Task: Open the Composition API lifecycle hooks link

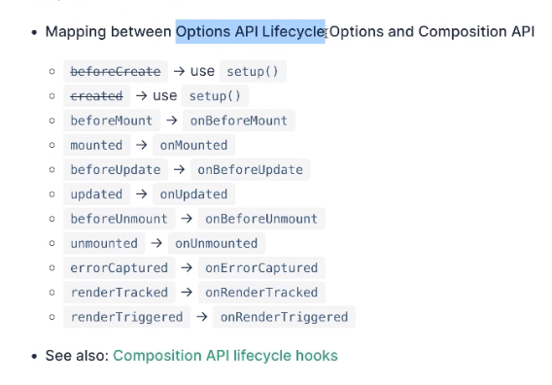Action: pyautogui.click(x=225, y=356)
